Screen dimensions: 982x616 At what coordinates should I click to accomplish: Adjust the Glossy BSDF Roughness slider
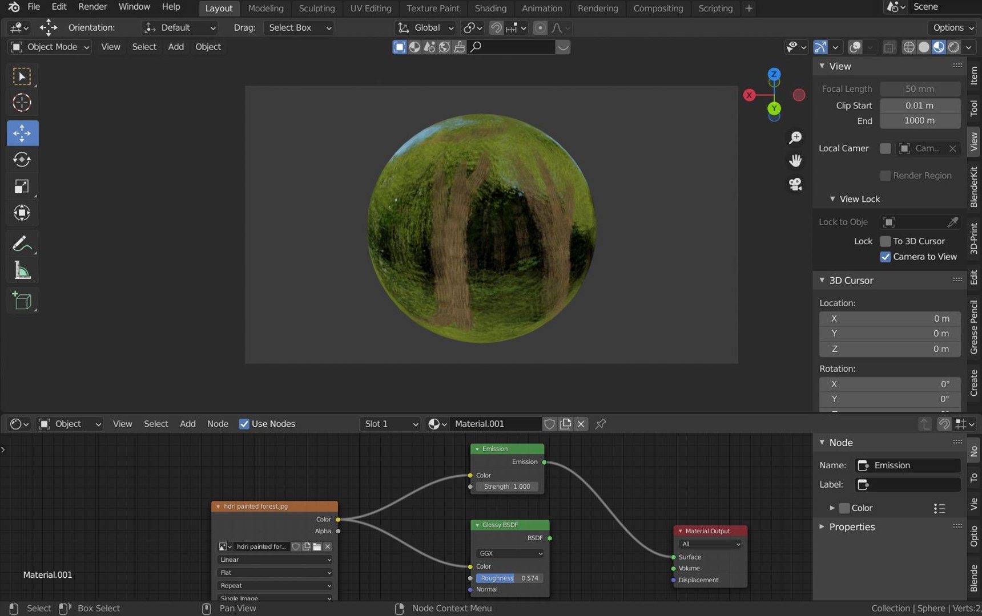pyautogui.click(x=510, y=578)
